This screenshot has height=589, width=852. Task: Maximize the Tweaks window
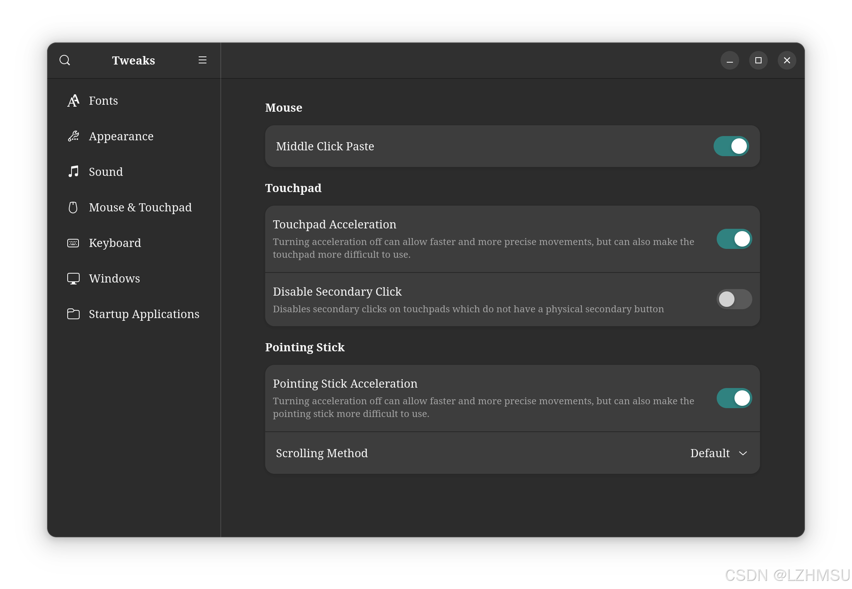pos(758,60)
